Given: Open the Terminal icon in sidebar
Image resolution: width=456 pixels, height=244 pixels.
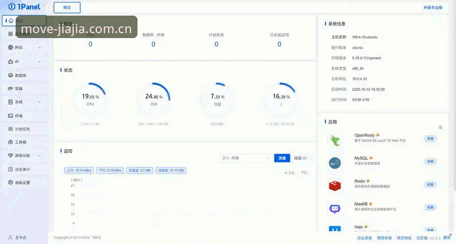Looking at the screenshot, I should pos(10,116).
